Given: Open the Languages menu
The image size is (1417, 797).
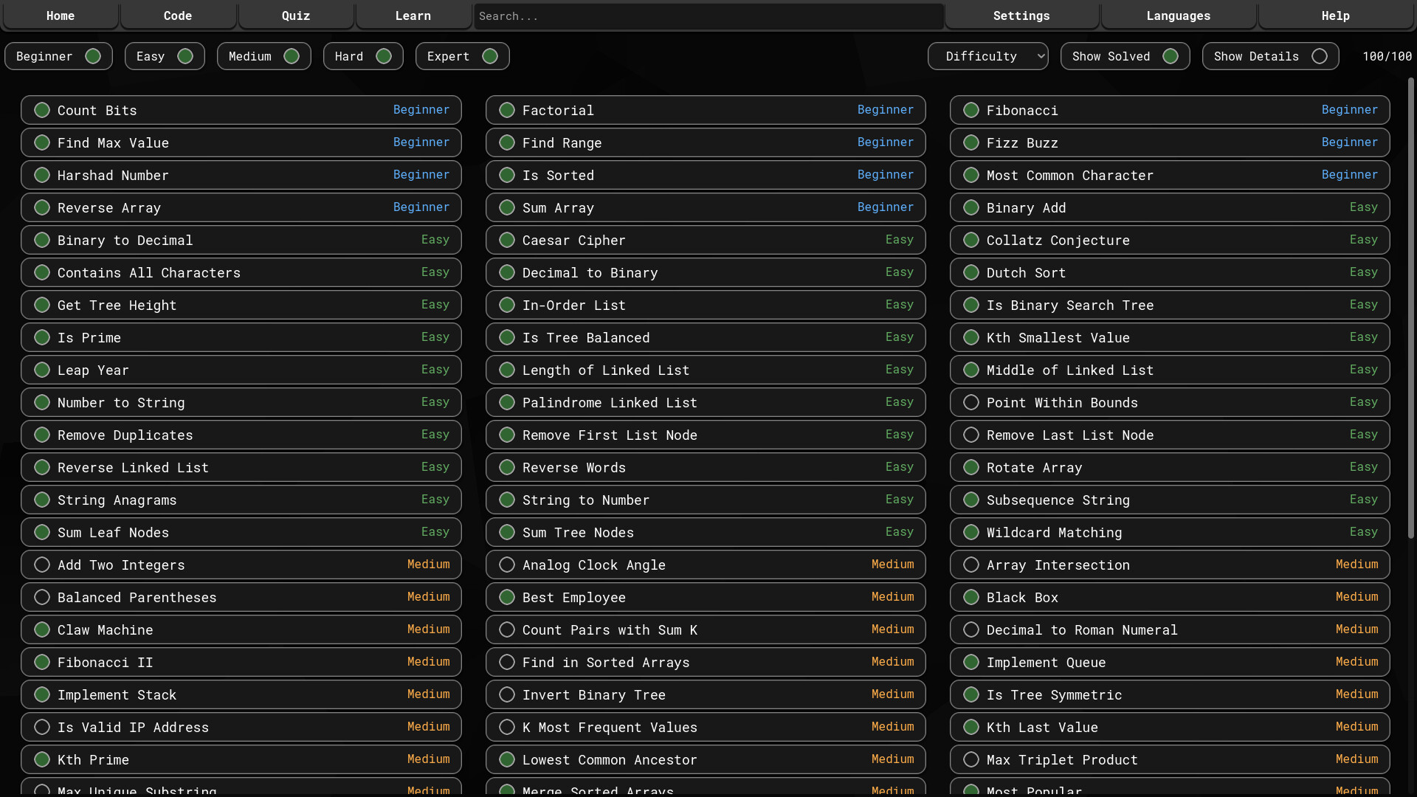Looking at the screenshot, I should [x=1178, y=15].
